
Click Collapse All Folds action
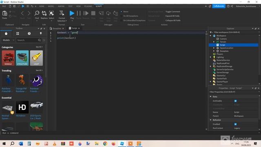click(x=173, y=20)
